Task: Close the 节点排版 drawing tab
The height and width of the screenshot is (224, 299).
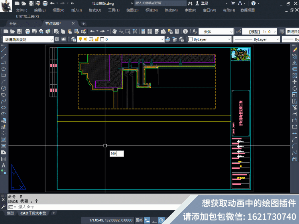Action: pos(73,23)
